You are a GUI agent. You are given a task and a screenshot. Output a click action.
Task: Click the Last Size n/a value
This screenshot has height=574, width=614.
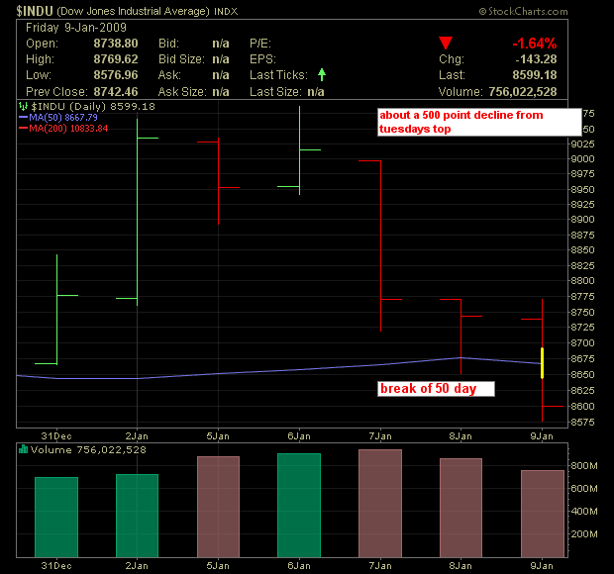pos(316,92)
